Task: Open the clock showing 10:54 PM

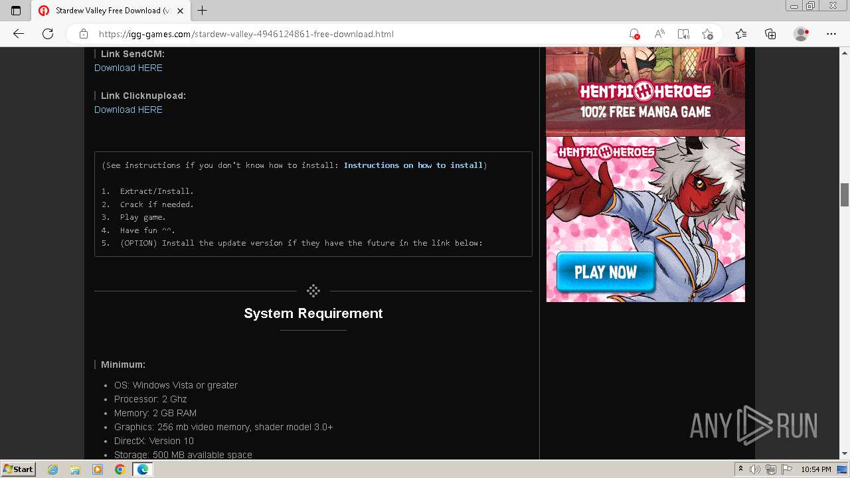Action: (816, 469)
